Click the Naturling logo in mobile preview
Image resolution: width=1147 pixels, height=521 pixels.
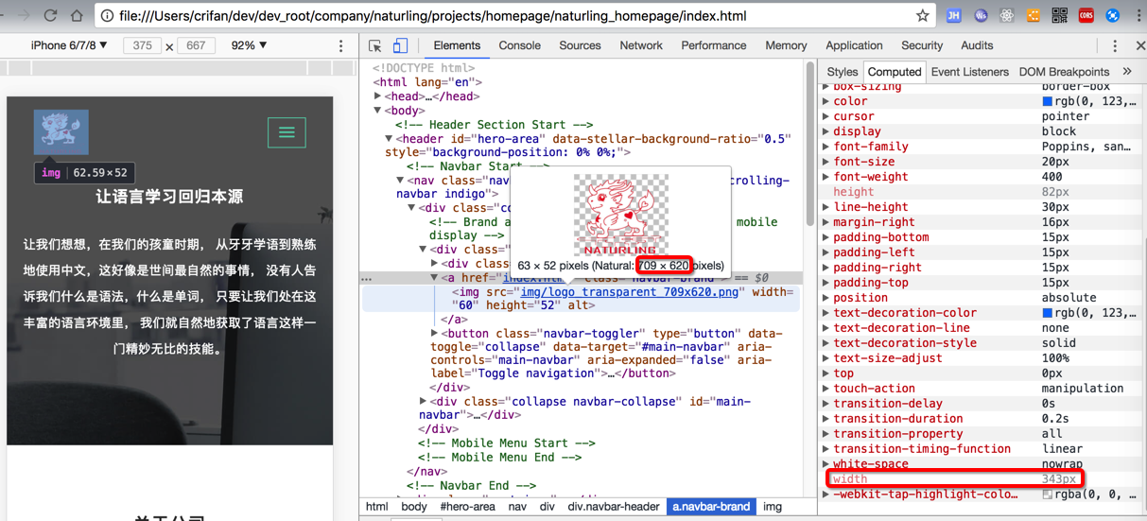[61, 131]
